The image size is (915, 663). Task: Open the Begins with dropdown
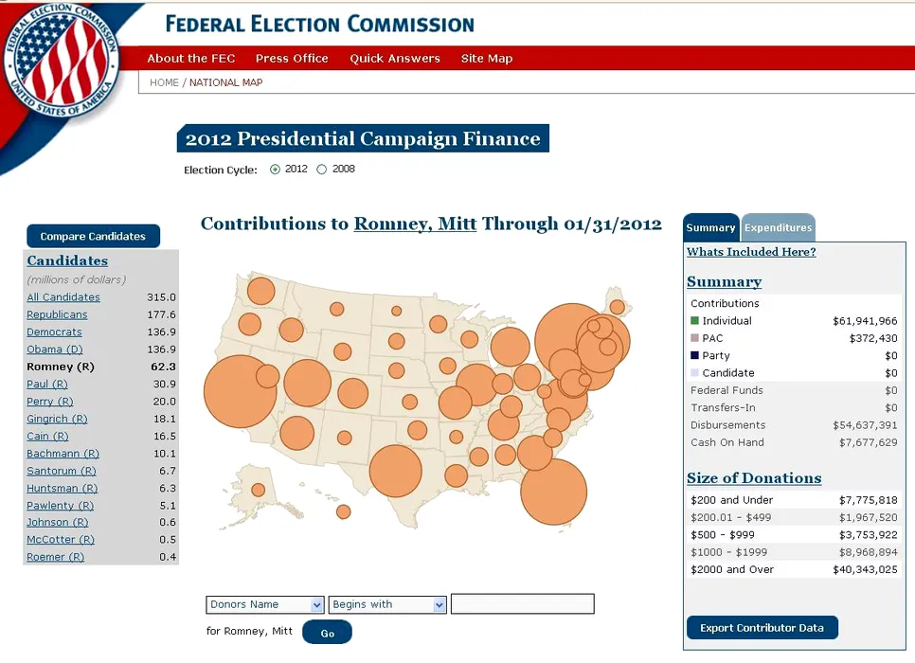tap(387, 604)
